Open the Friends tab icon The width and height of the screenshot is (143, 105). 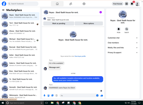(x=71, y=4)
